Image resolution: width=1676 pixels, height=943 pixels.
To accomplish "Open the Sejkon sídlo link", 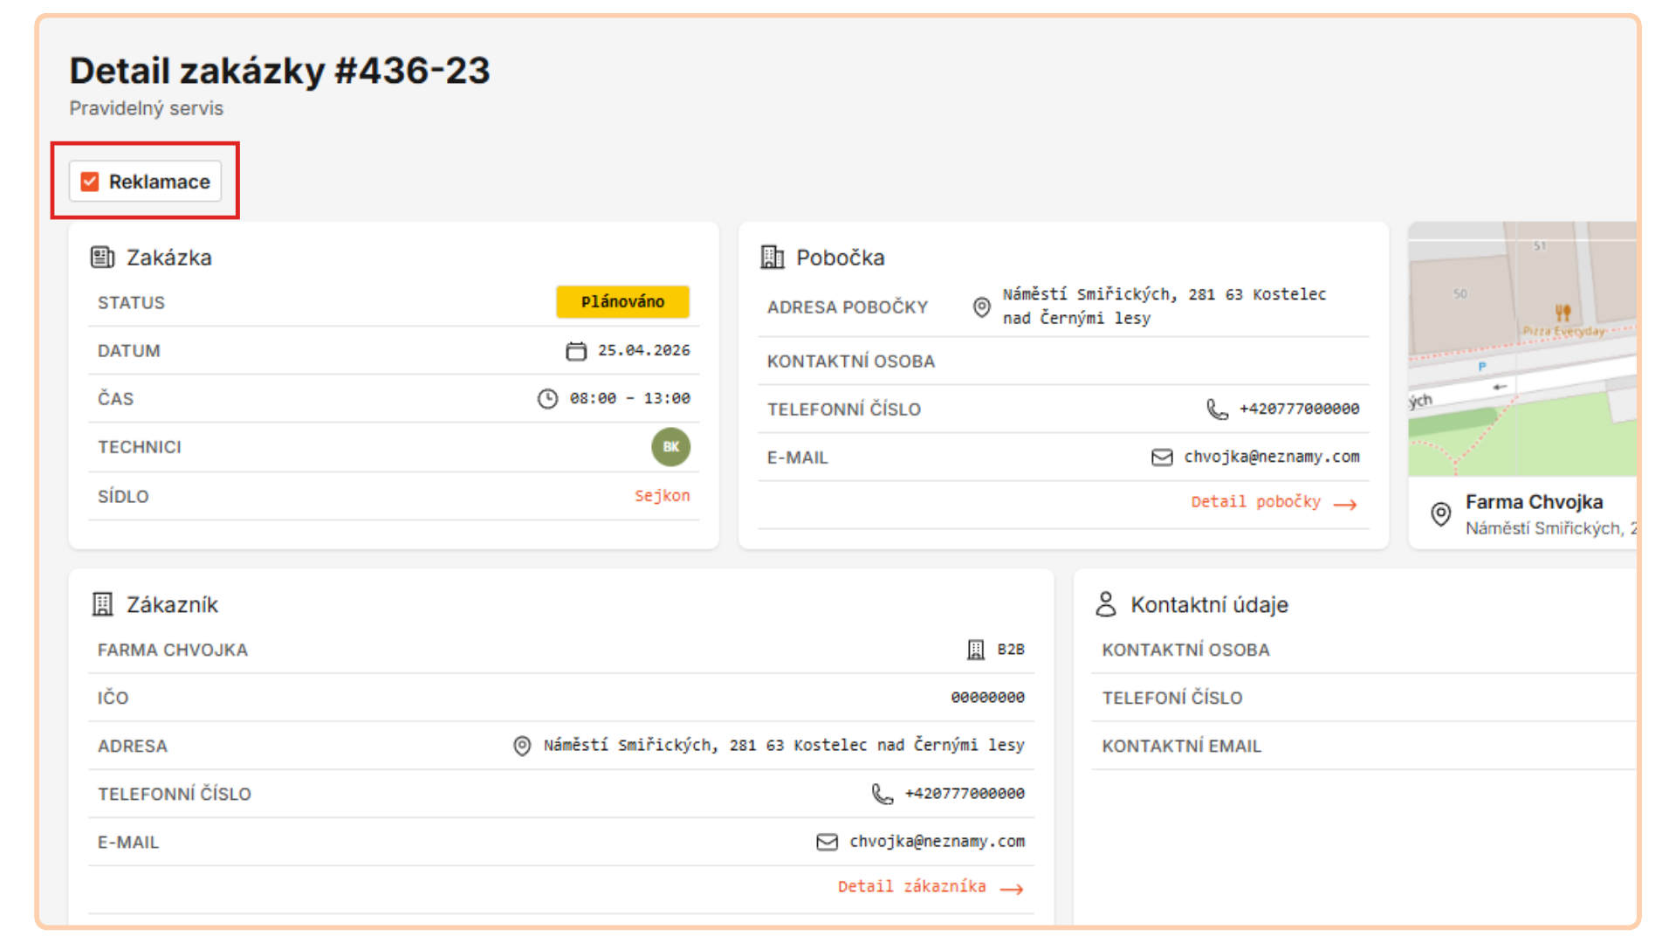I will 662,496.
